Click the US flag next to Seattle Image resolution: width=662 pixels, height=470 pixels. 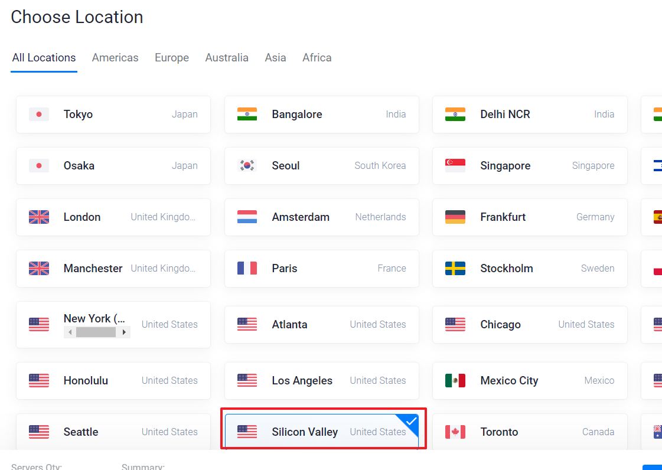click(x=39, y=432)
